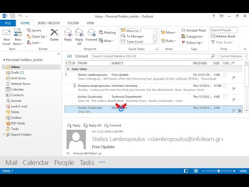Collapse the 'Date: Older' group
249x187 pixels.
coord(68,69)
